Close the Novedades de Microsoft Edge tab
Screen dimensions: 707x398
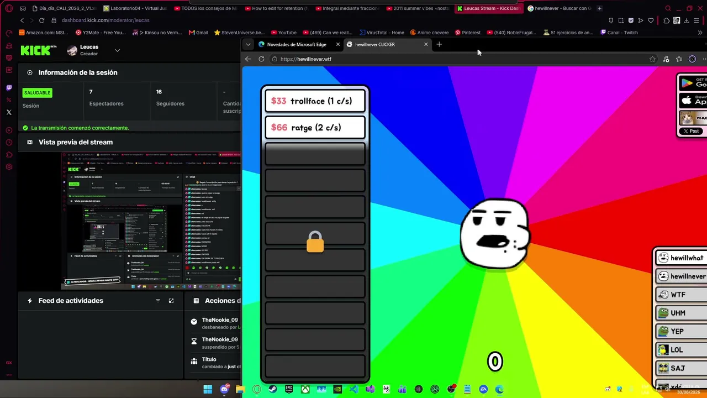coord(338,44)
